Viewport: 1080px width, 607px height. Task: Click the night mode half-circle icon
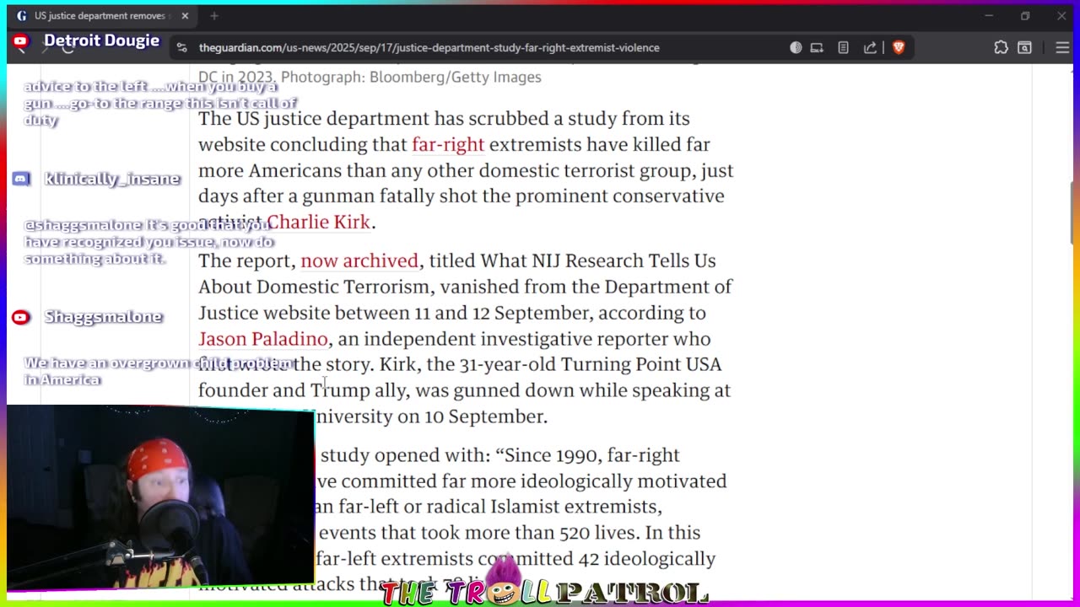(796, 48)
